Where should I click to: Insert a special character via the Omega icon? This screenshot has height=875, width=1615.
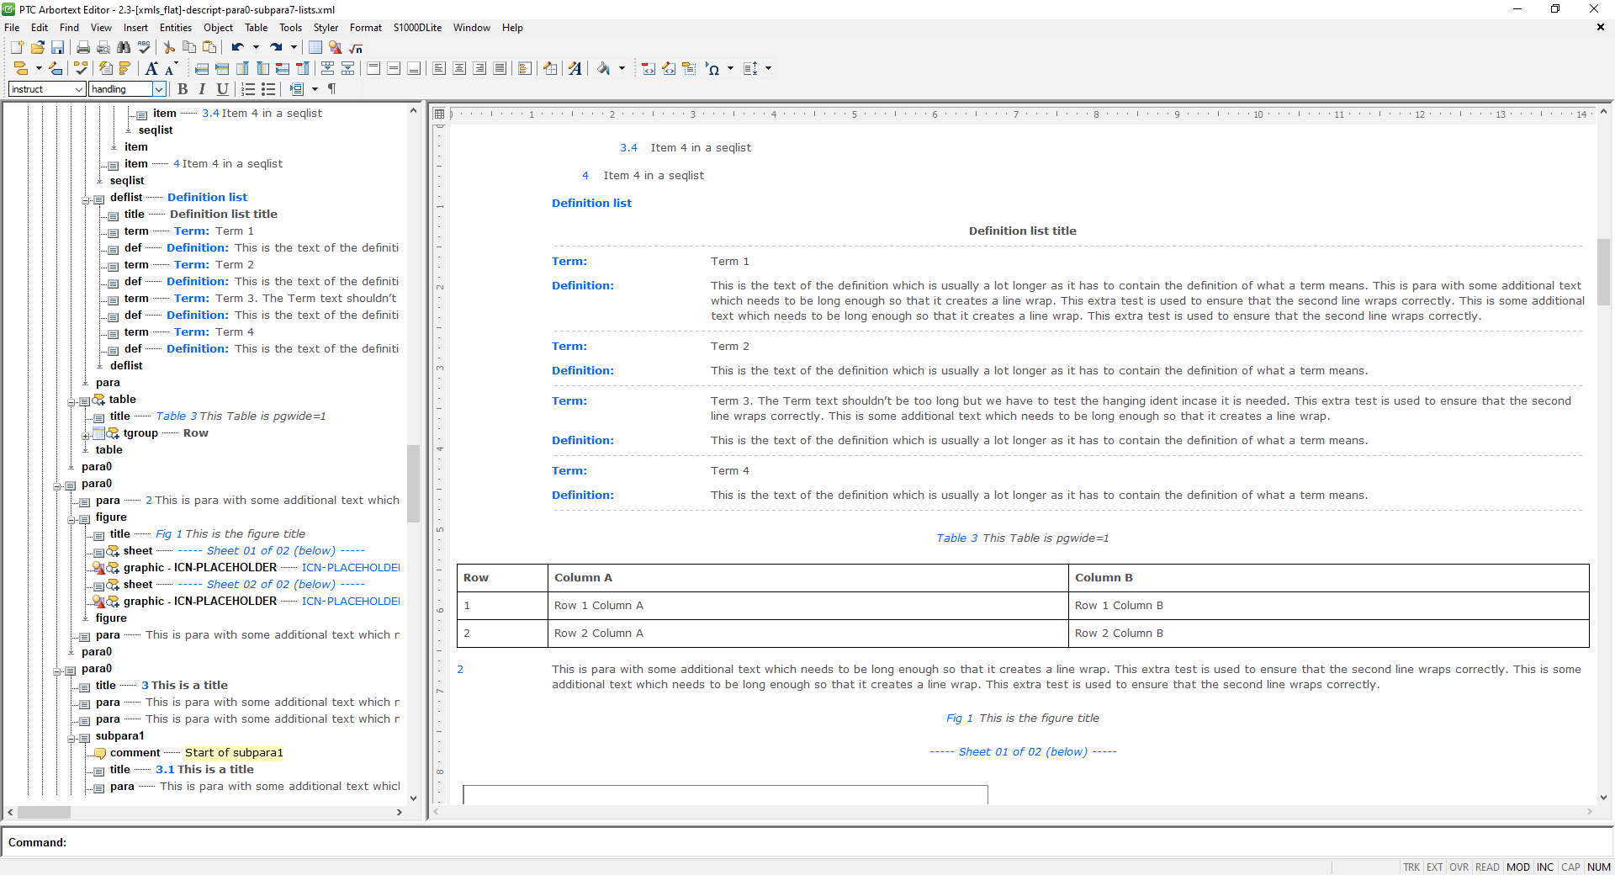coord(713,70)
